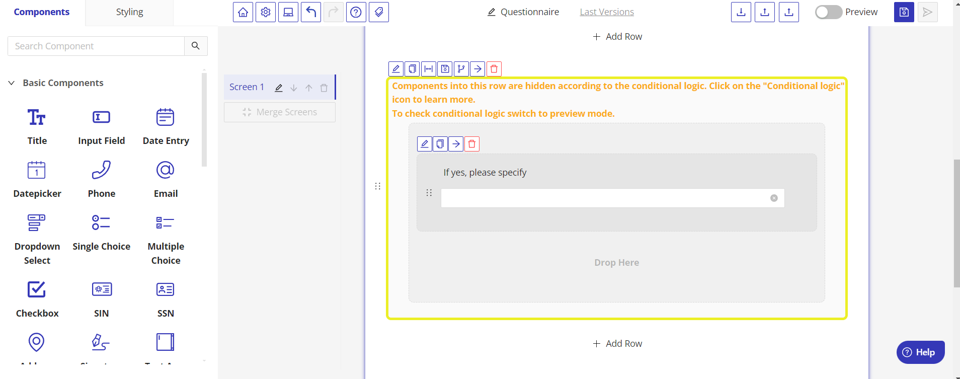The image size is (960, 379).
Task: Click the conditional logic branch icon on the row
Action: (x=461, y=69)
